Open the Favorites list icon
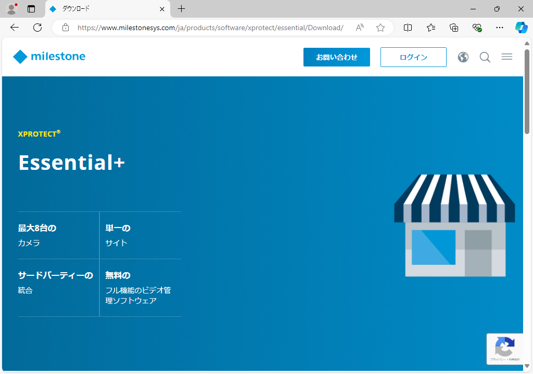This screenshot has width=533, height=374. pyautogui.click(x=430, y=28)
